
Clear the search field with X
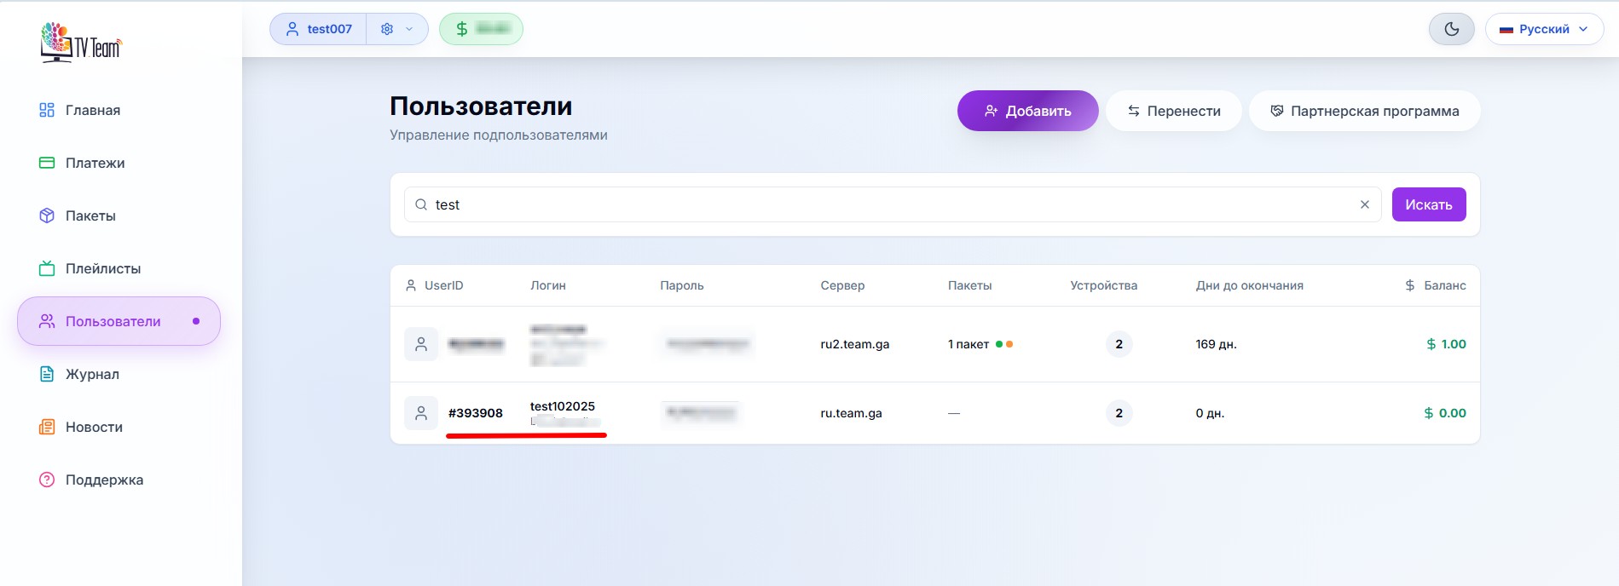click(x=1364, y=204)
